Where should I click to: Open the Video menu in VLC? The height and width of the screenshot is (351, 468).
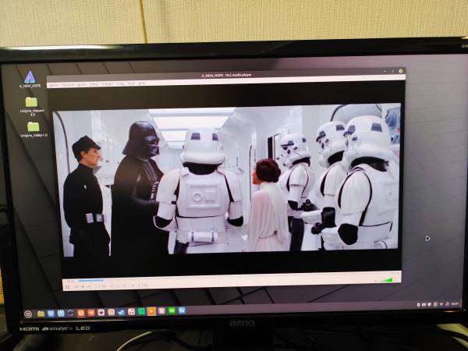click(x=94, y=85)
